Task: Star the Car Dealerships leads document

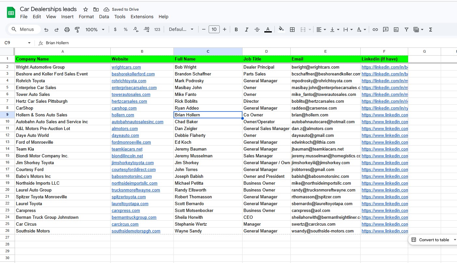Action: (x=86, y=9)
